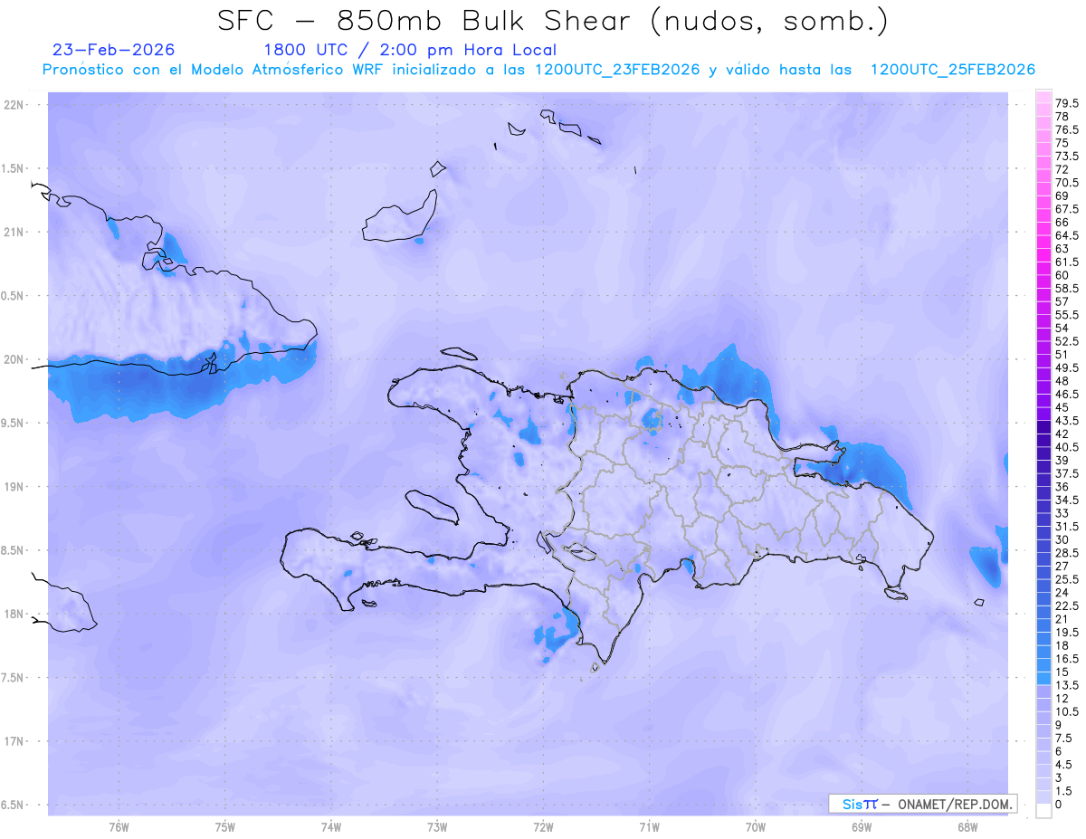Click the colorbar value '76.5'
This screenshot has height=839, width=1086.
(1068, 130)
